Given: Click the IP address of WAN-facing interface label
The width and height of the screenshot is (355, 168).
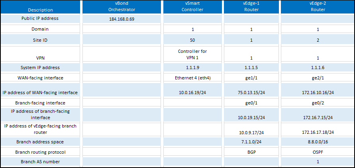Looking at the screenshot, I should [x=40, y=93].
